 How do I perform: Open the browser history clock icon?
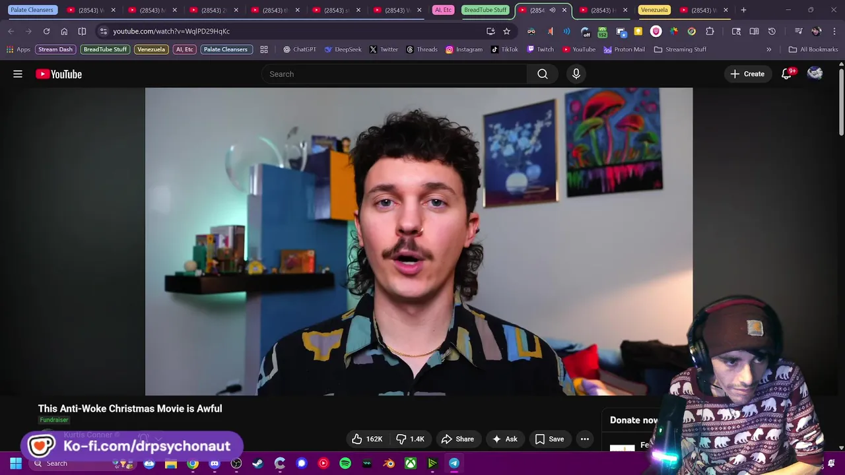pyautogui.click(x=772, y=31)
